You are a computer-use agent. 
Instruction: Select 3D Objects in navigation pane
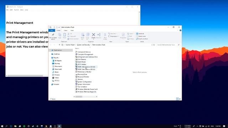[57, 61]
